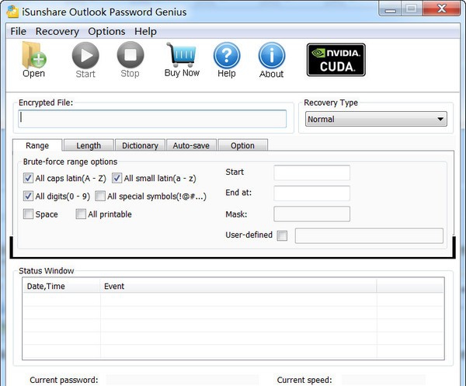Viewport: 466px width, 386px height.
Task: Toggle the User-defined checkbox
Action: [x=282, y=235]
